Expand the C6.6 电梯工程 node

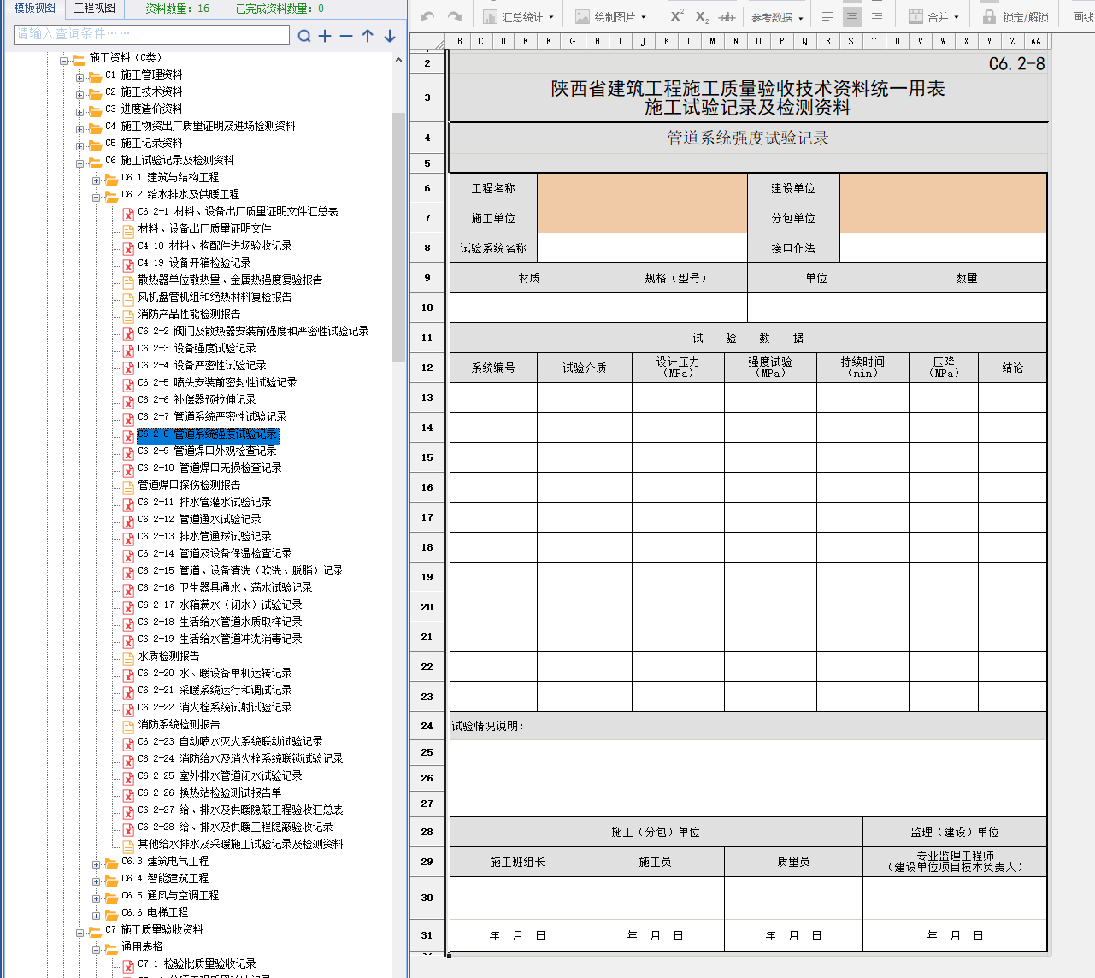pos(96,915)
